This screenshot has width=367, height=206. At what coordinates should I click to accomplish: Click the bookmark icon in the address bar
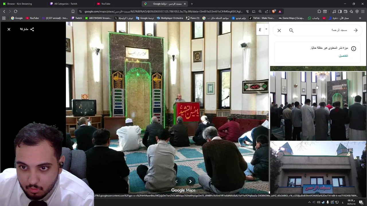pos(73,11)
